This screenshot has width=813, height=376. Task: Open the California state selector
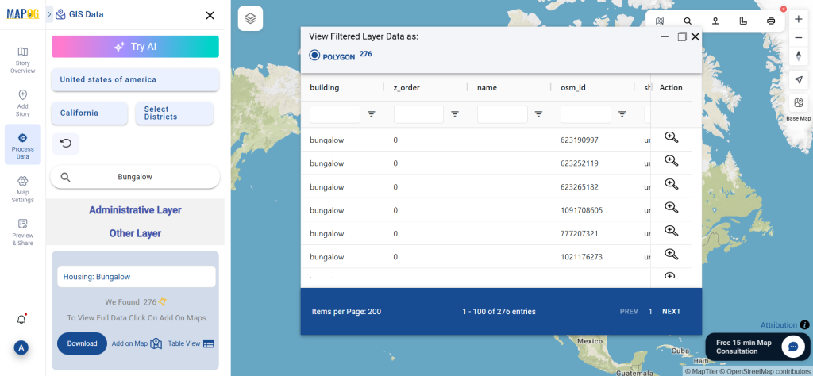(x=90, y=113)
